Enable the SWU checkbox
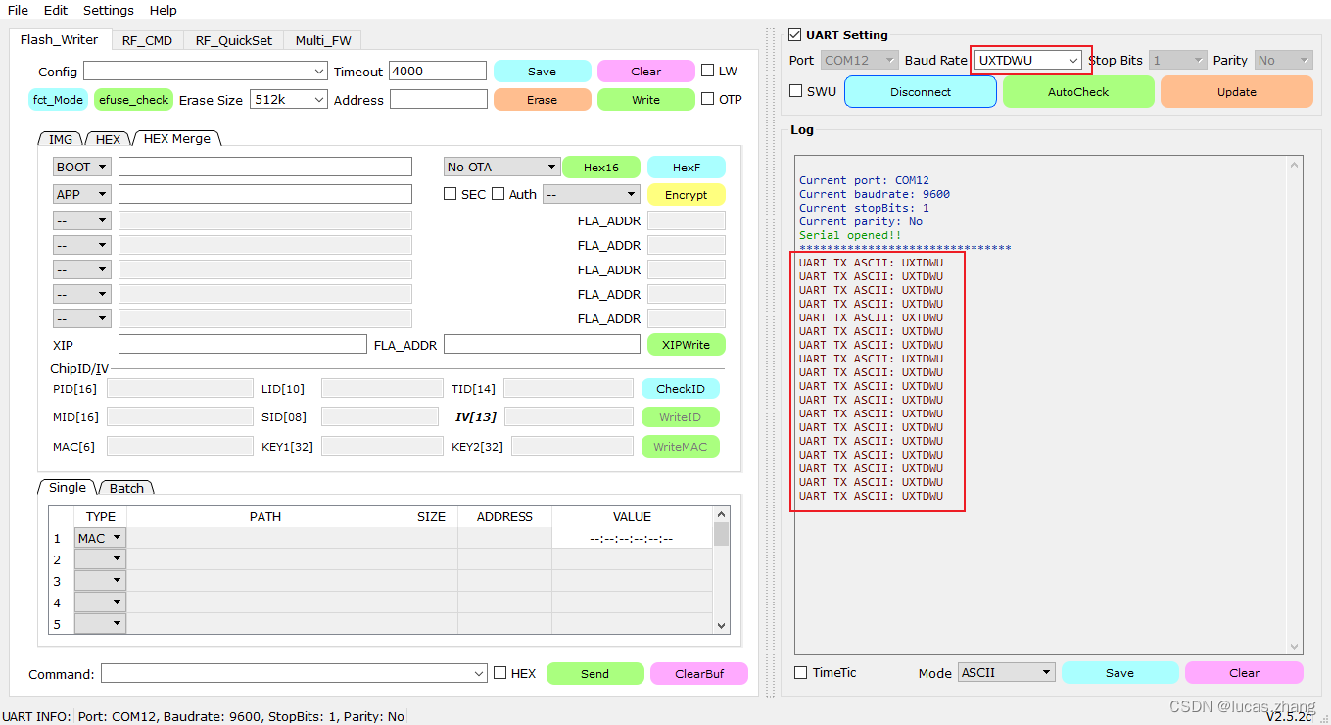Screen dimensions: 1331x725 tap(795, 91)
